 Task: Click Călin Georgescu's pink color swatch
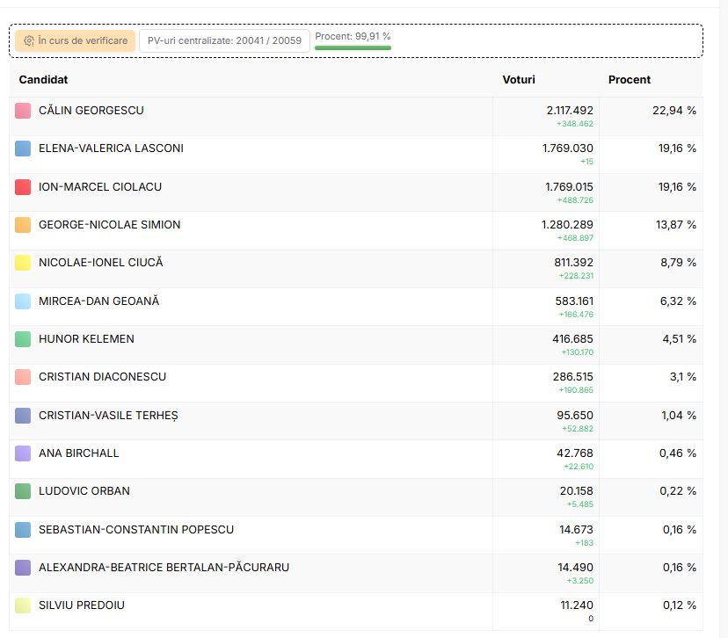click(23, 111)
